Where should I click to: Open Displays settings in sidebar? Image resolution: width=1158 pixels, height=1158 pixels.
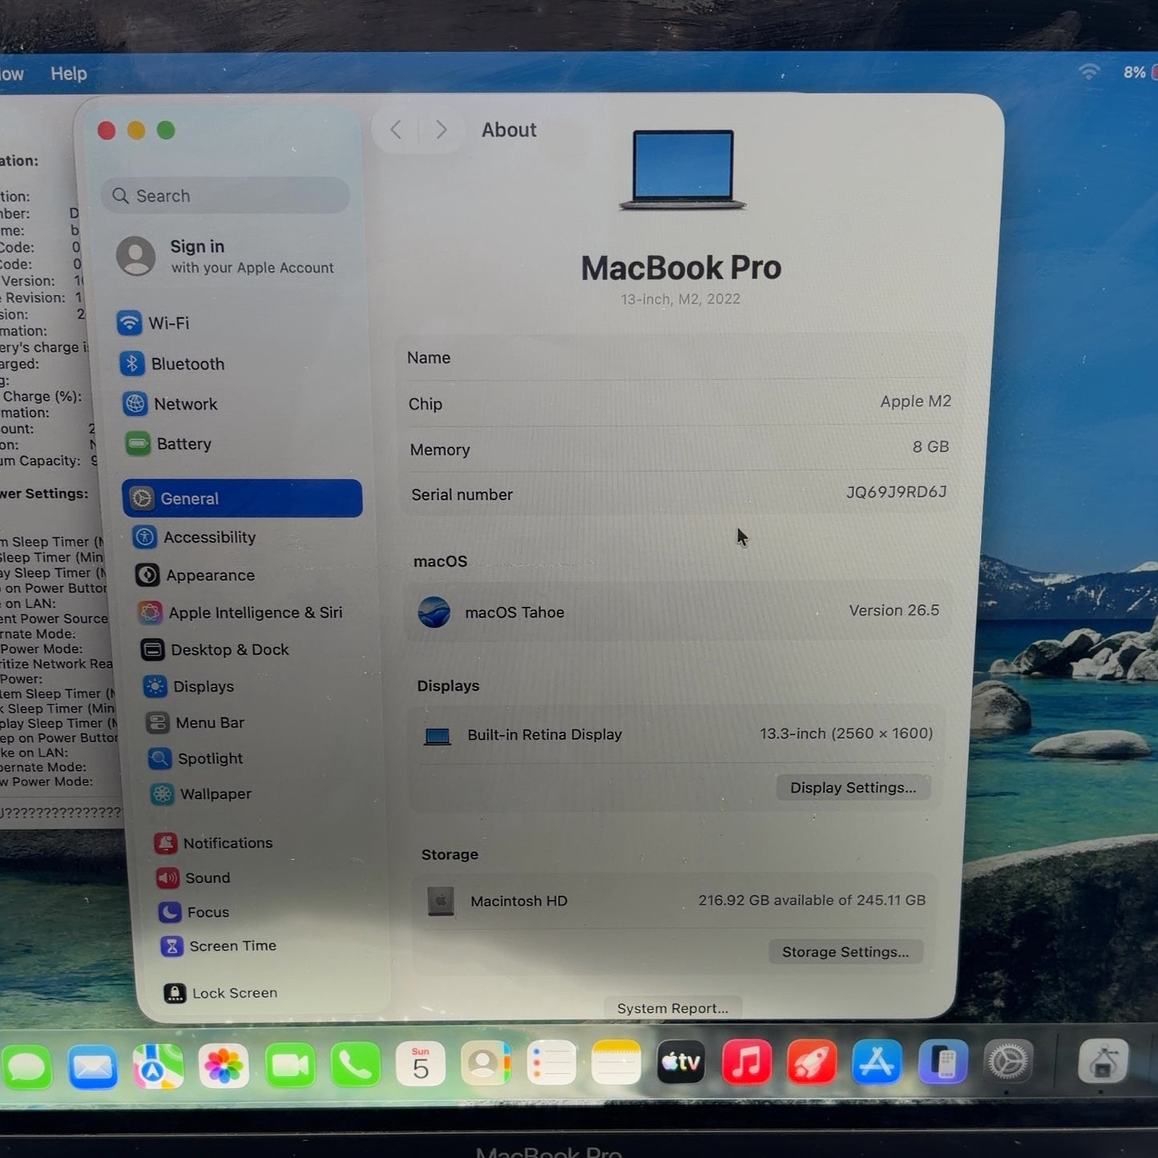[x=188, y=686]
